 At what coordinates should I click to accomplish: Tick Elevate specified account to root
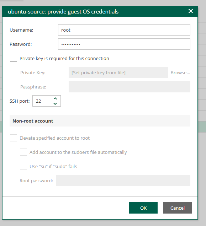(14, 138)
